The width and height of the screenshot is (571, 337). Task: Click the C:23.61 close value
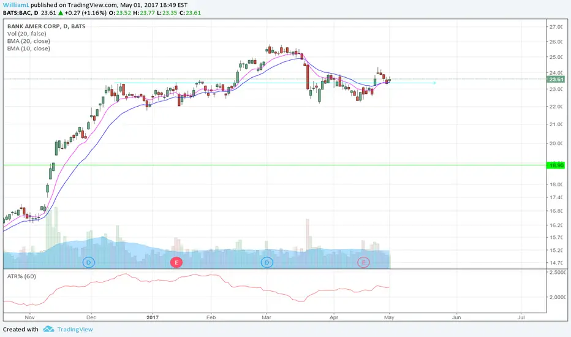click(190, 13)
